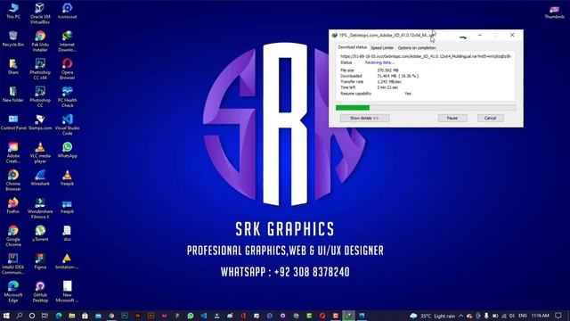
Task: Launch IntelliJ IDEA Community icon
Action: 13,264
